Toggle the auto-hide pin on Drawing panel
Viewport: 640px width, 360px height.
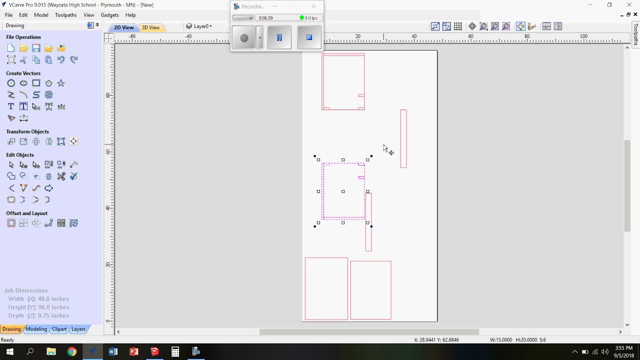pyautogui.click(x=97, y=25)
